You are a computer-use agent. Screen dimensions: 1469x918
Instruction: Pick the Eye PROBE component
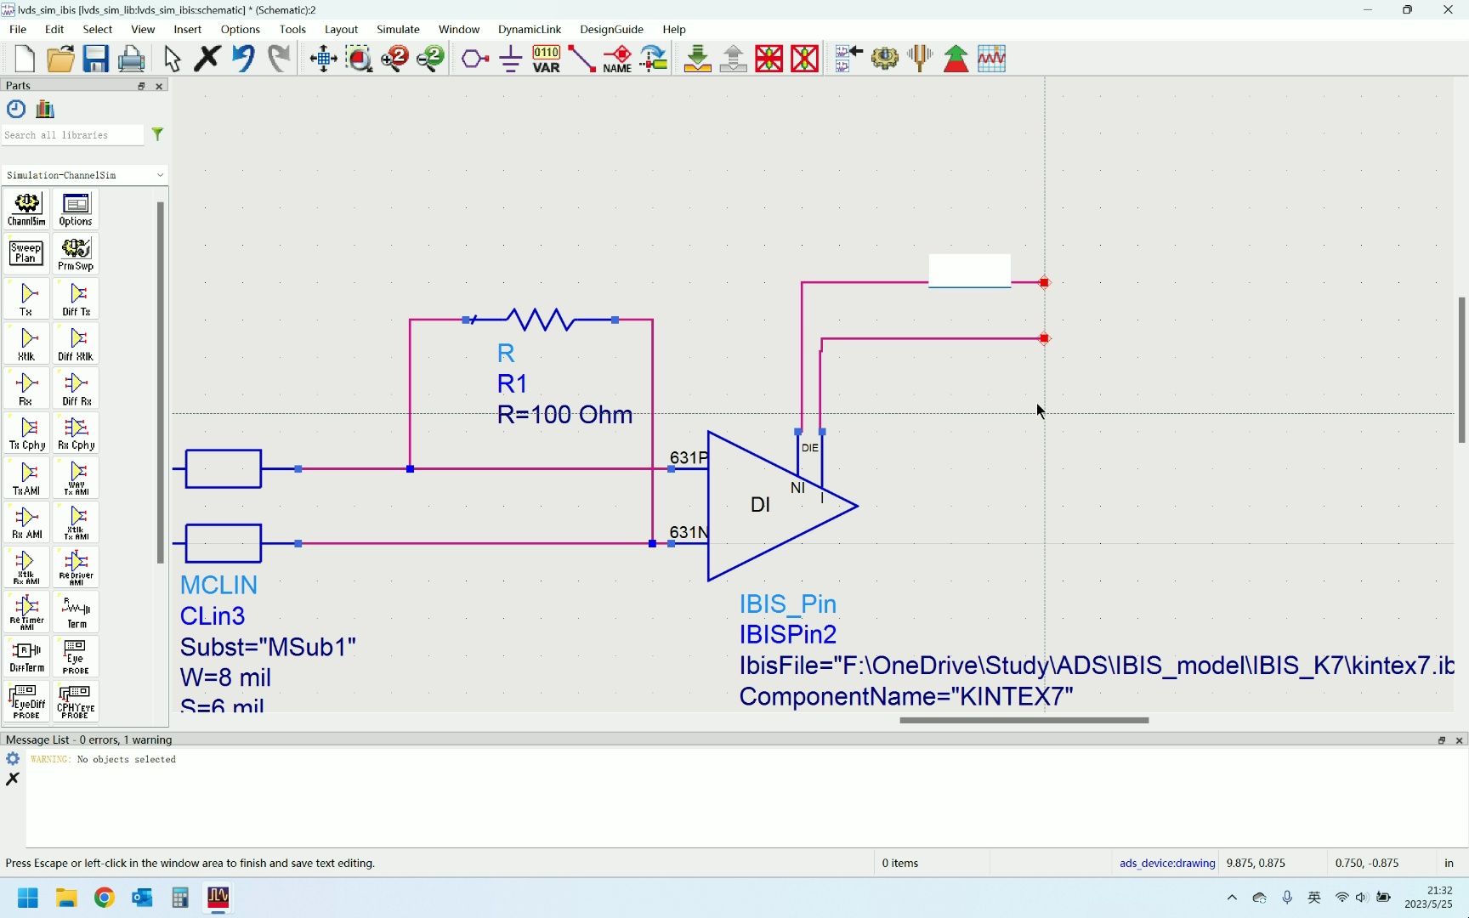tap(76, 657)
